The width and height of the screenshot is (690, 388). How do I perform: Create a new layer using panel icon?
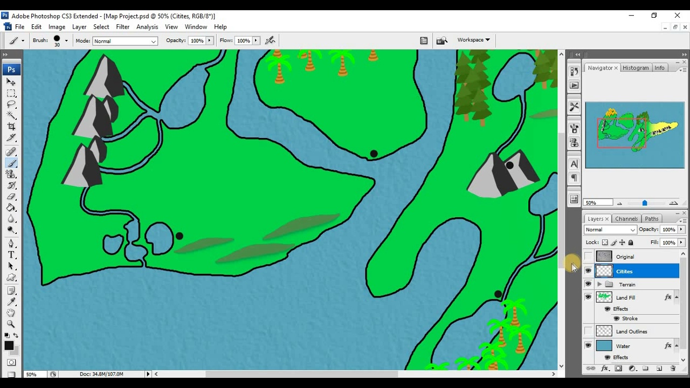click(x=659, y=369)
